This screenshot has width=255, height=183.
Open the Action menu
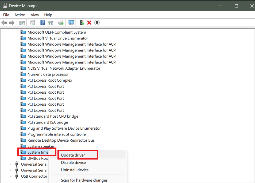click(x=20, y=15)
